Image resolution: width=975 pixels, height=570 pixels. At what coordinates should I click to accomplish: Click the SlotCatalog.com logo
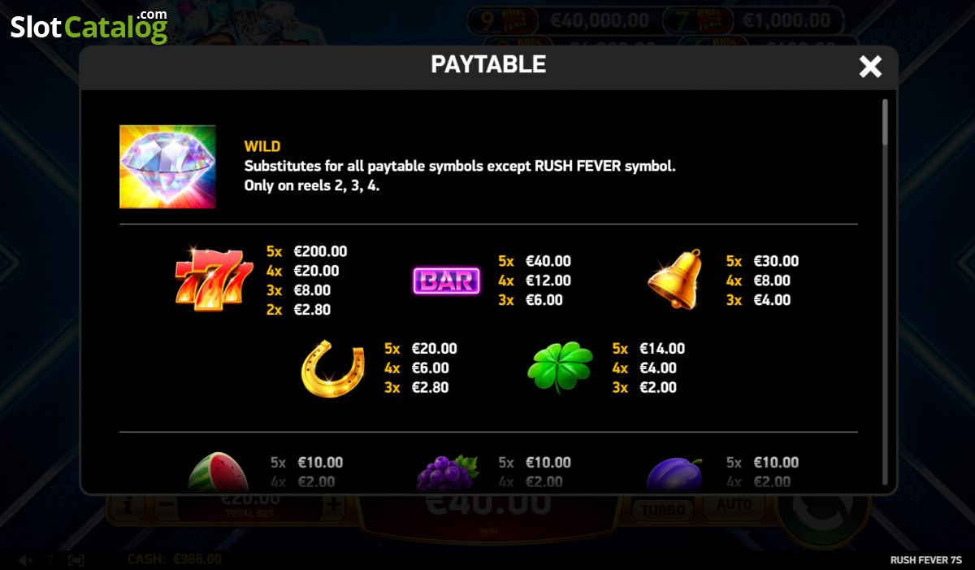89,27
